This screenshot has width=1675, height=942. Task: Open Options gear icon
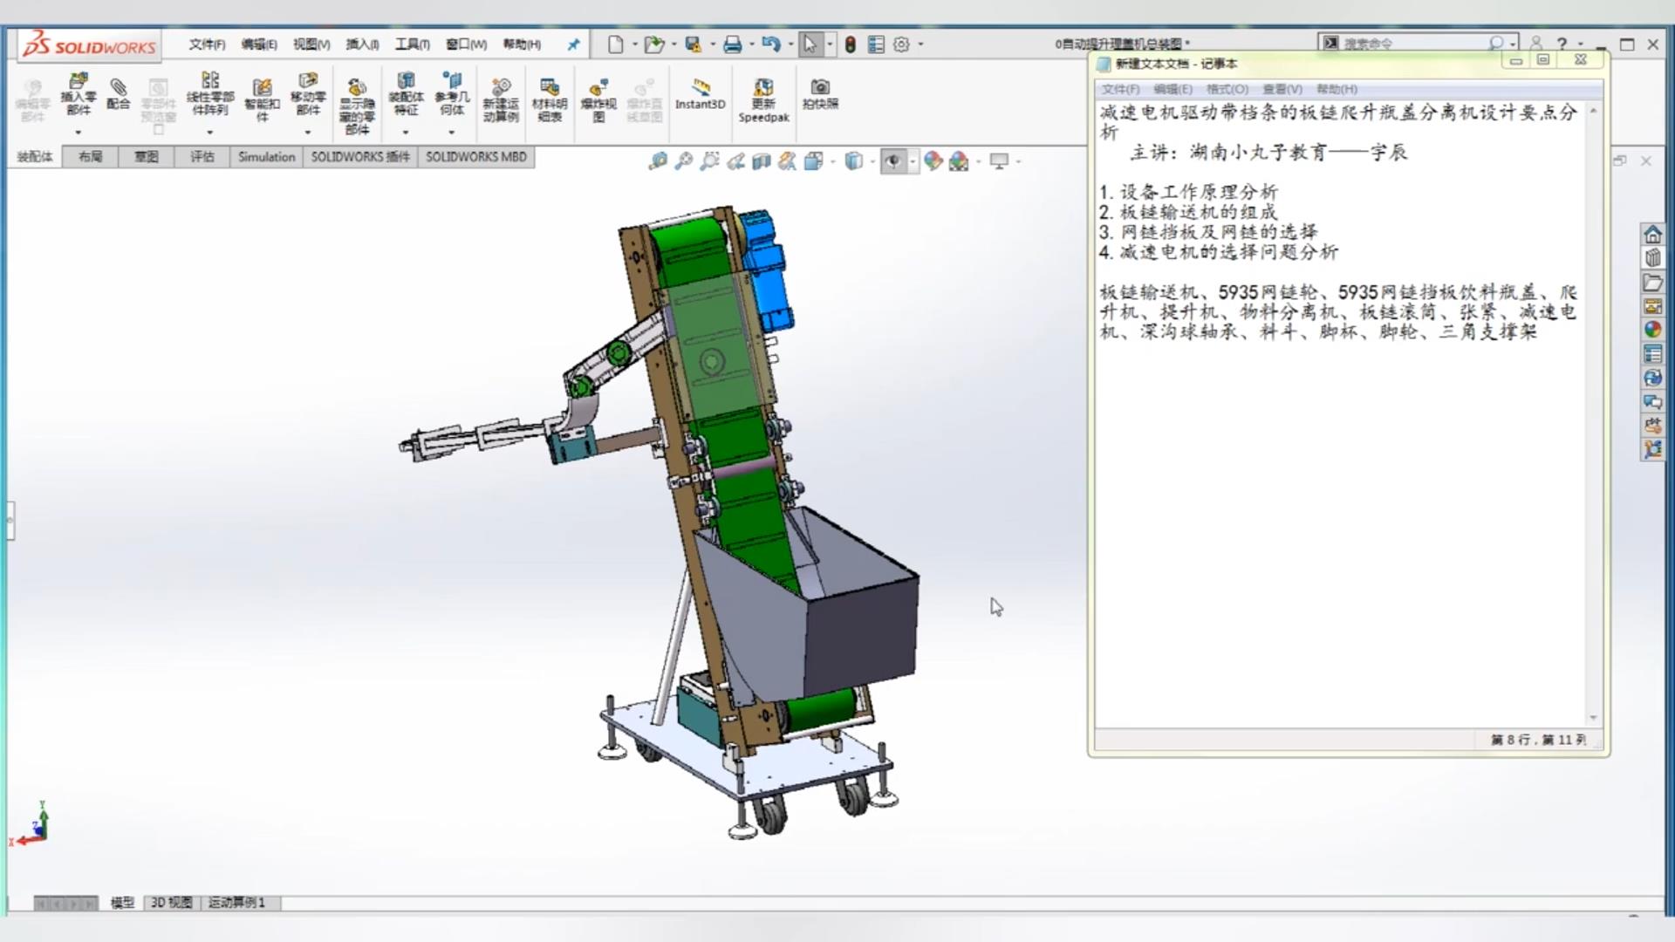902,44
